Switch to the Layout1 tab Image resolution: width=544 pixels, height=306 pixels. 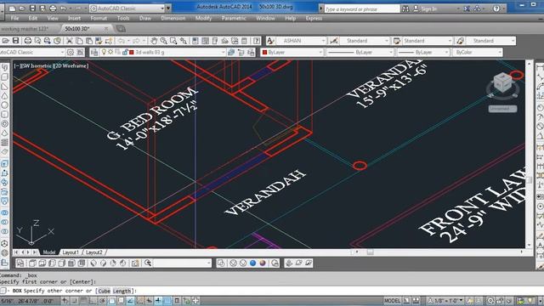[71, 252]
